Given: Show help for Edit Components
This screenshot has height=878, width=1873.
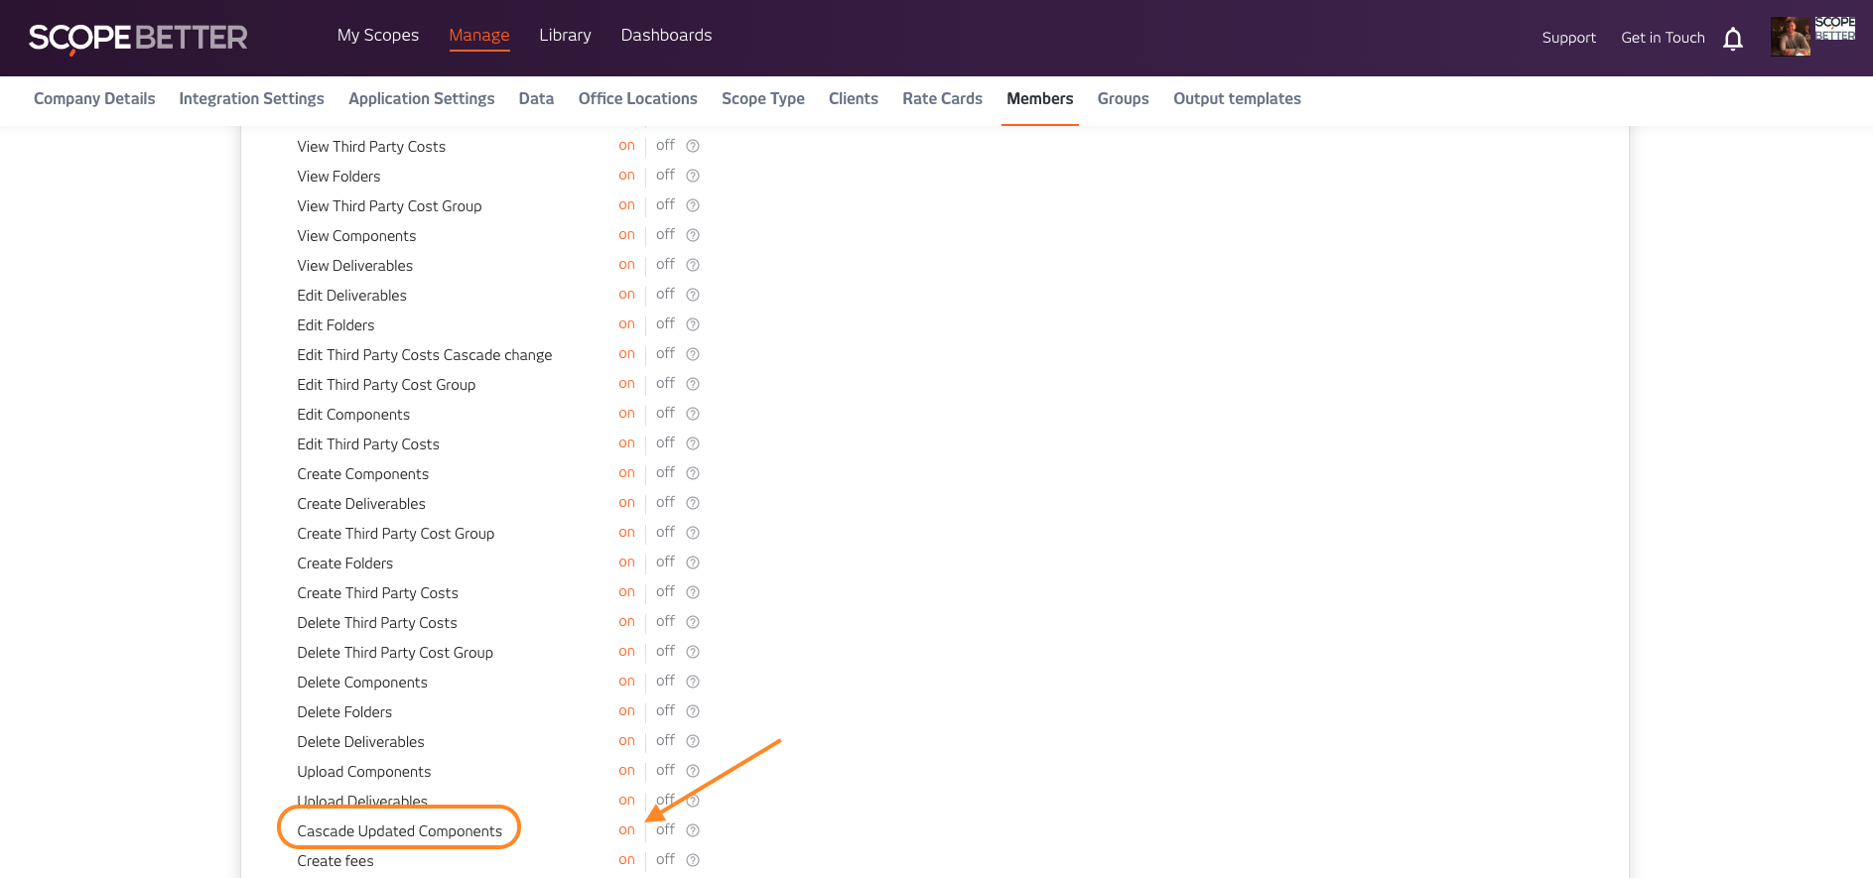Looking at the screenshot, I should (x=693, y=414).
